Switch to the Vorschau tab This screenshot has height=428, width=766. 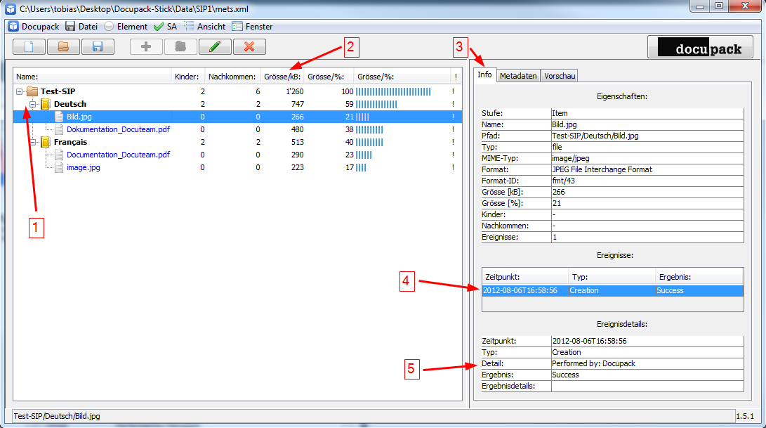pyautogui.click(x=560, y=76)
